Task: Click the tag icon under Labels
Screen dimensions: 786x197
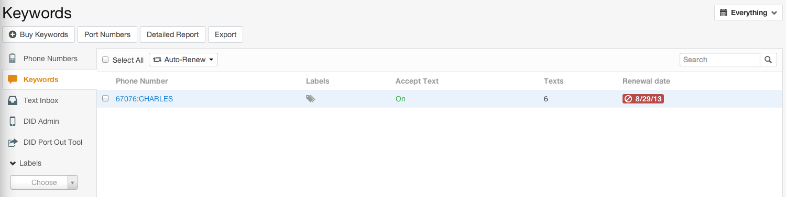Action: pyautogui.click(x=311, y=99)
